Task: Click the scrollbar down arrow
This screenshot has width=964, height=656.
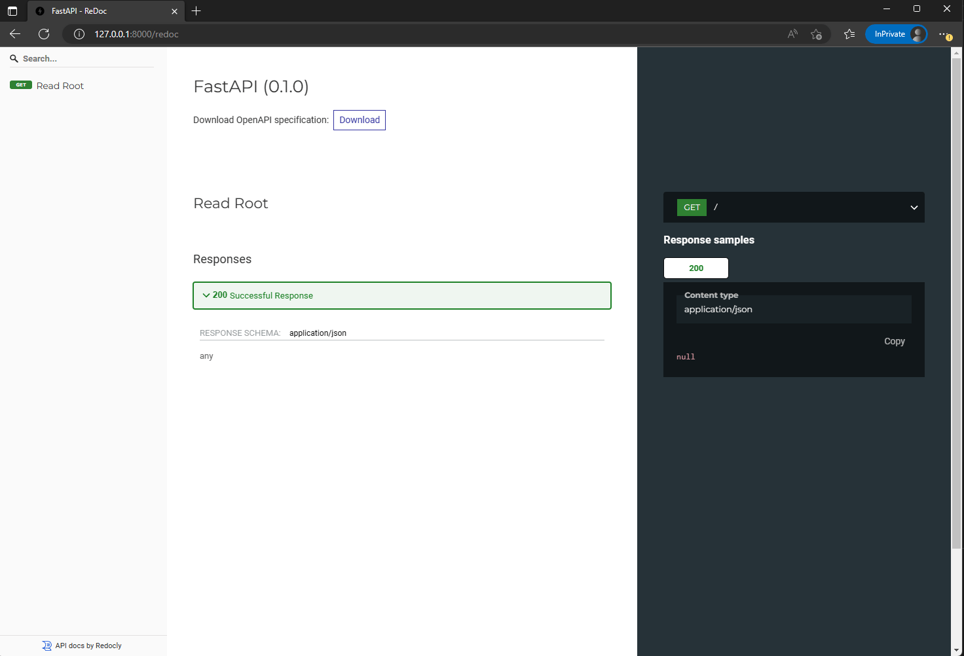Action: pyautogui.click(x=956, y=650)
